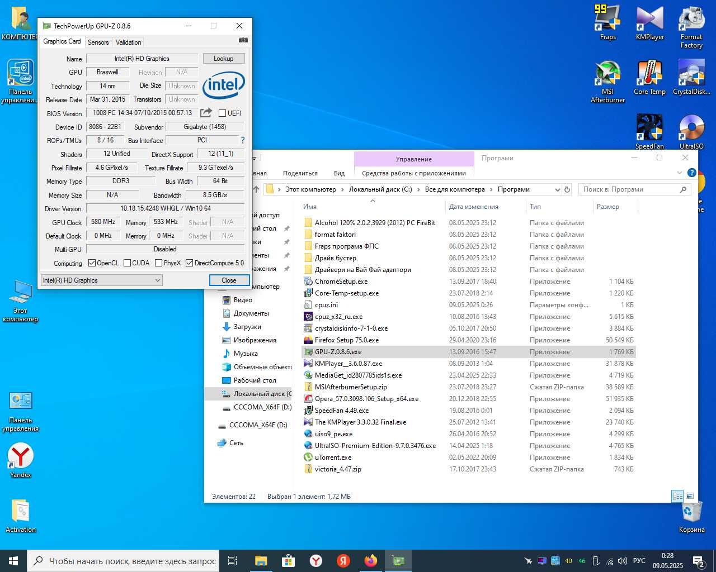Open Fraps desktop shortcut
The height and width of the screenshot is (572, 716).
[x=607, y=22]
